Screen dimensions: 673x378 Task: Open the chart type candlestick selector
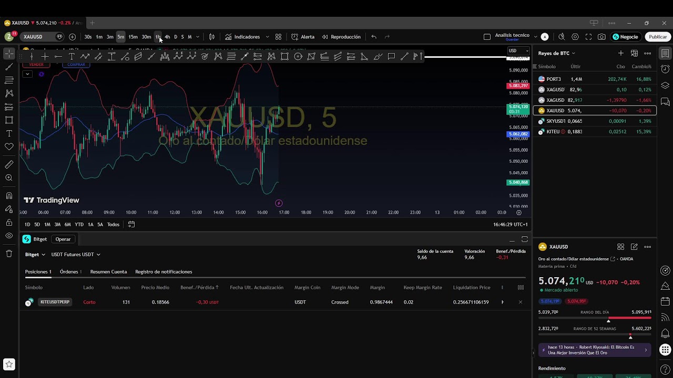pos(212,37)
